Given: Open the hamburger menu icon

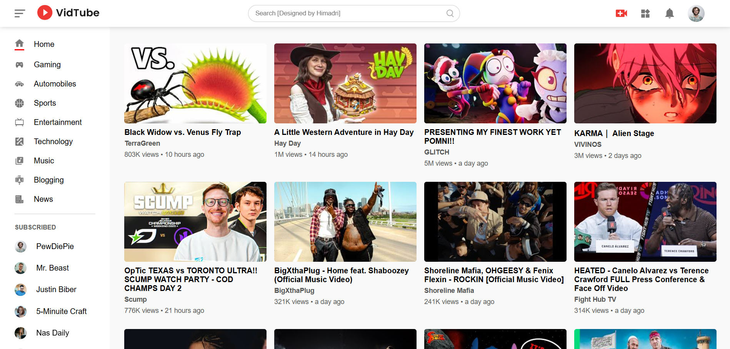Looking at the screenshot, I should point(20,13).
